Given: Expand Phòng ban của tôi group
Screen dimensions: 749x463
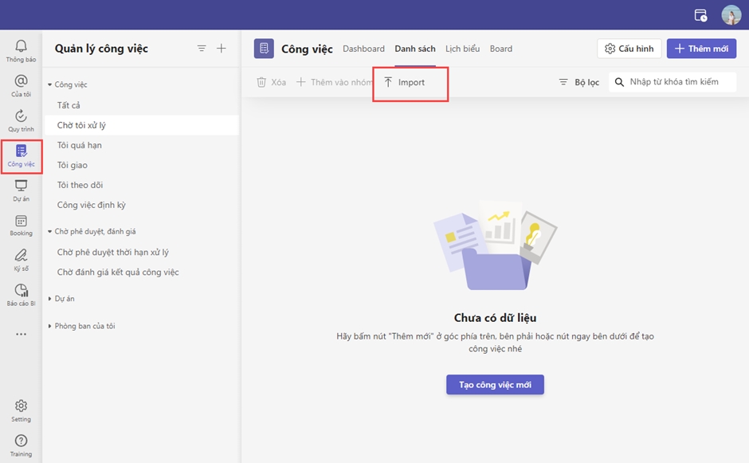Looking at the screenshot, I should coord(50,326).
